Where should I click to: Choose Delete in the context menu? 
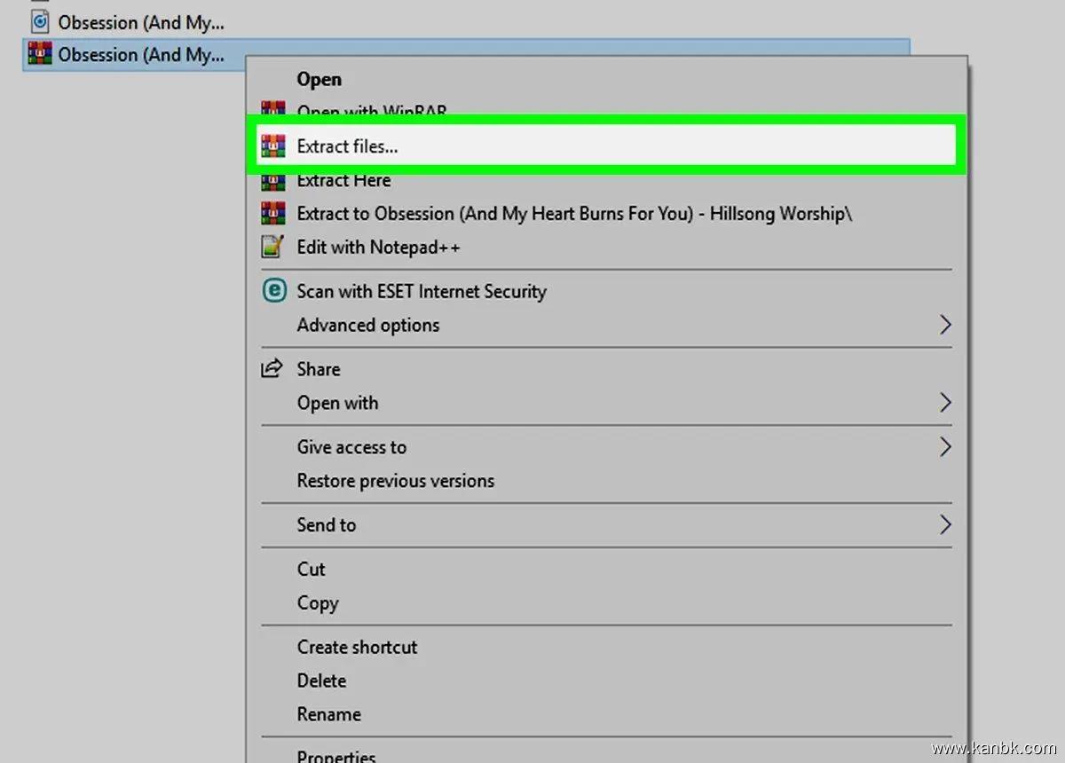point(321,680)
